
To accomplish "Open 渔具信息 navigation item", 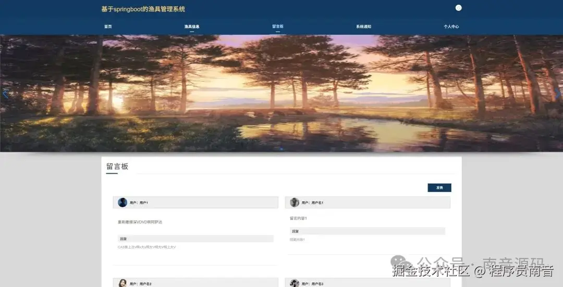I will tap(192, 27).
